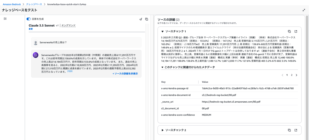Select metadata page 1

point(287,75)
